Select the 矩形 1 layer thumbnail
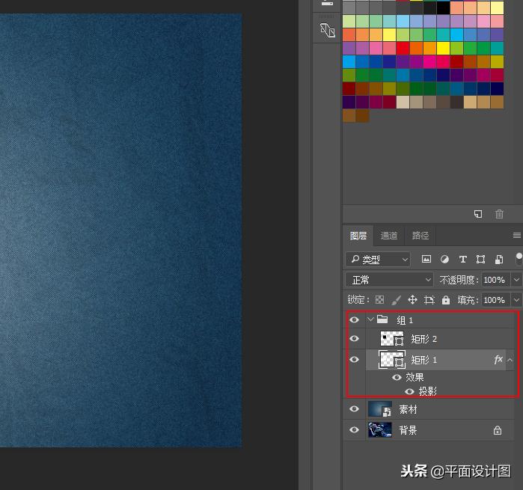The width and height of the screenshot is (523, 490). pyautogui.click(x=392, y=360)
